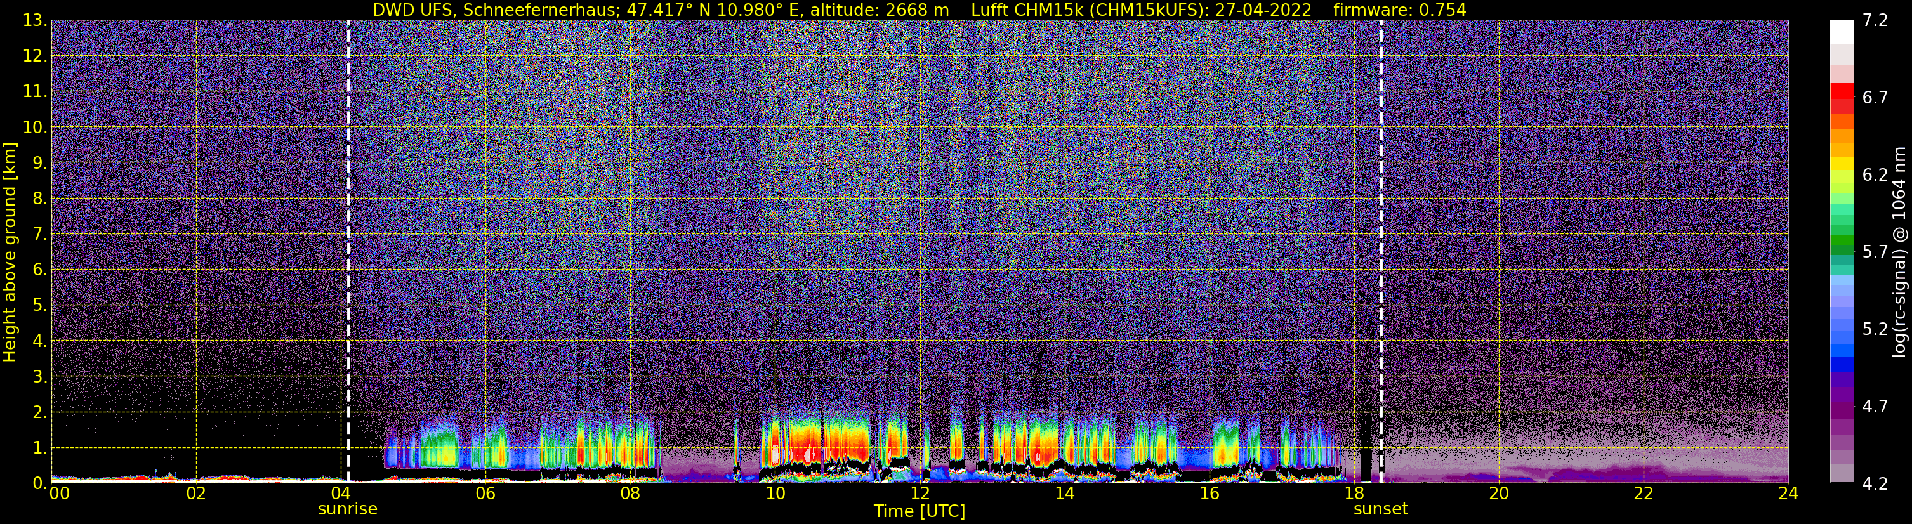Click the '5.' height tick label
This screenshot has width=1912, height=524.
(39, 305)
